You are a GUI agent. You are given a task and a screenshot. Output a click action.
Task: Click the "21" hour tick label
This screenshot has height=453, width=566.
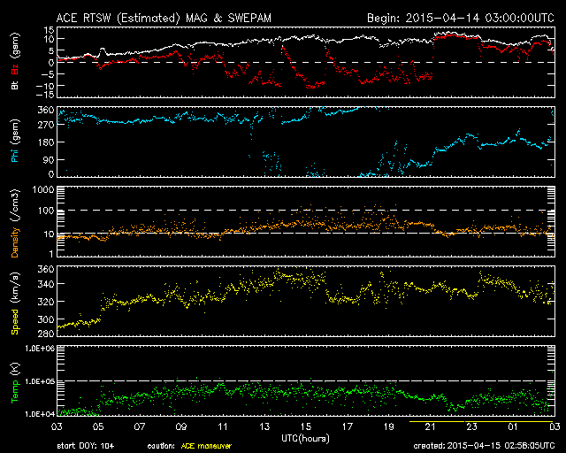click(431, 427)
